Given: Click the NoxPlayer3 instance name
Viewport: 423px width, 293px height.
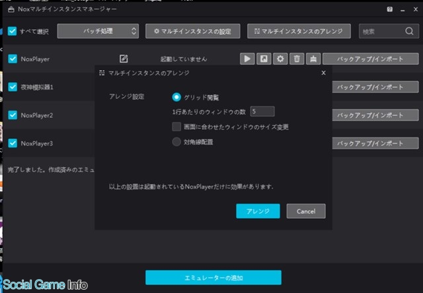Looking at the screenshot, I should tap(37, 144).
